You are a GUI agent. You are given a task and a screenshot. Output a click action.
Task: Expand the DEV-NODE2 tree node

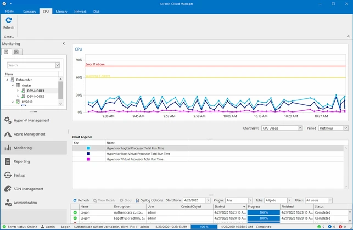click(x=18, y=96)
